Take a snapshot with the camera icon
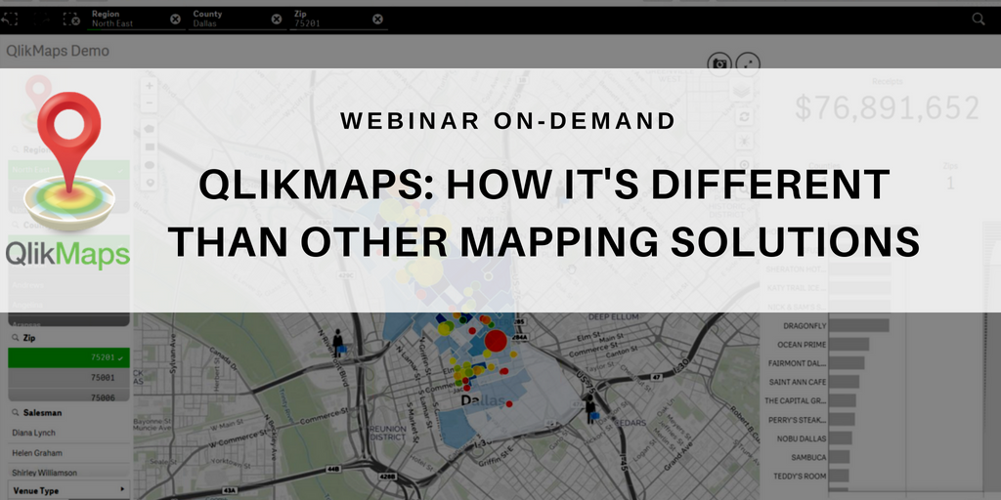Screen dimensions: 1001x500 tap(719, 63)
